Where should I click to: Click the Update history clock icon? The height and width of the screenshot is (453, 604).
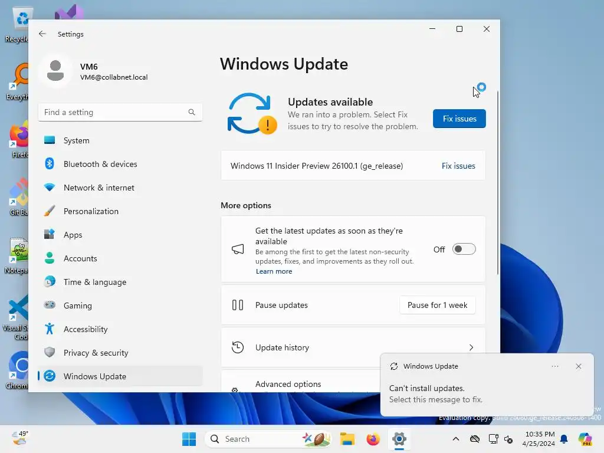tap(238, 347)
